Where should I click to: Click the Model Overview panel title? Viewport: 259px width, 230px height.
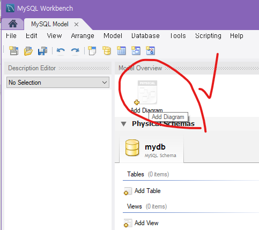coord(140,68)
